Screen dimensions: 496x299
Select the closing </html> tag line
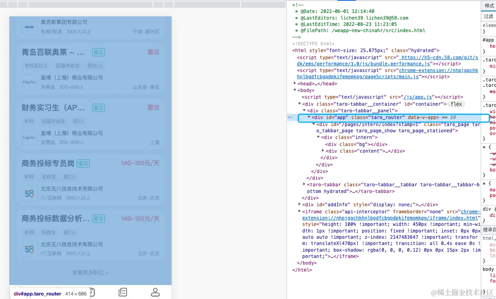[302, 270]
